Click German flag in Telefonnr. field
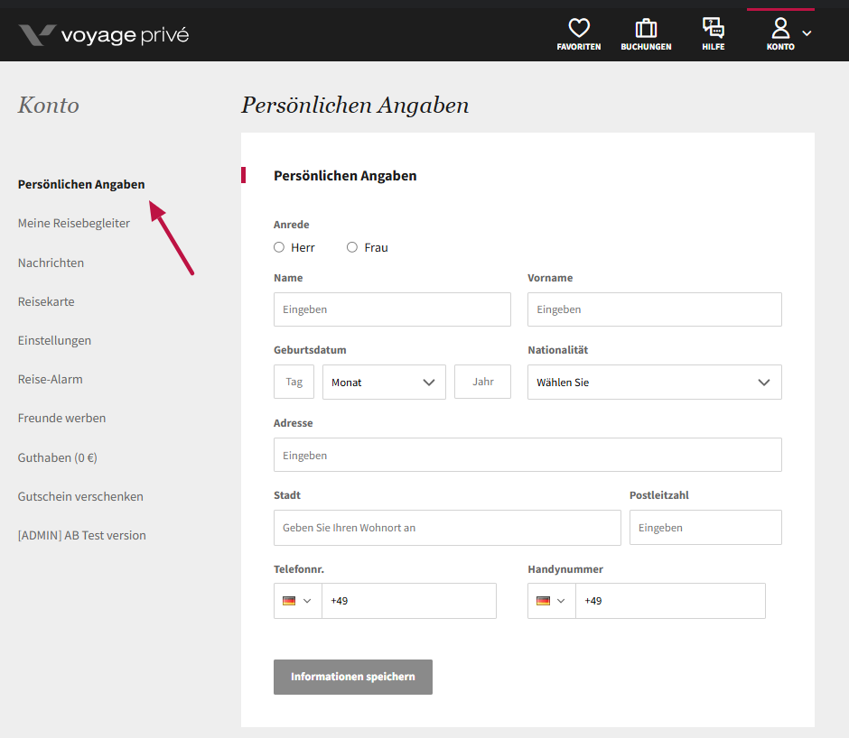 point(289,601)
